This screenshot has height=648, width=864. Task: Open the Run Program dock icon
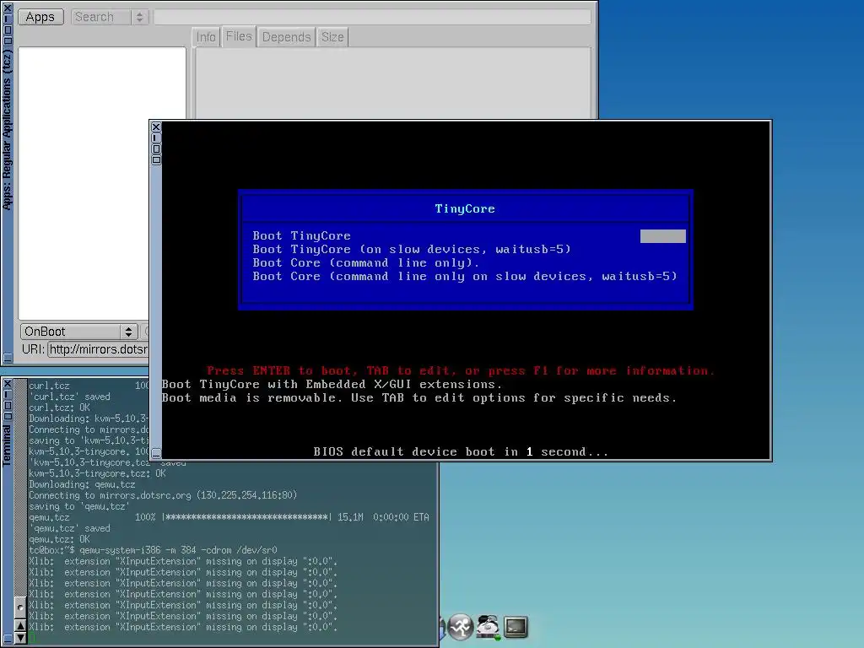(x=461, y=627)
